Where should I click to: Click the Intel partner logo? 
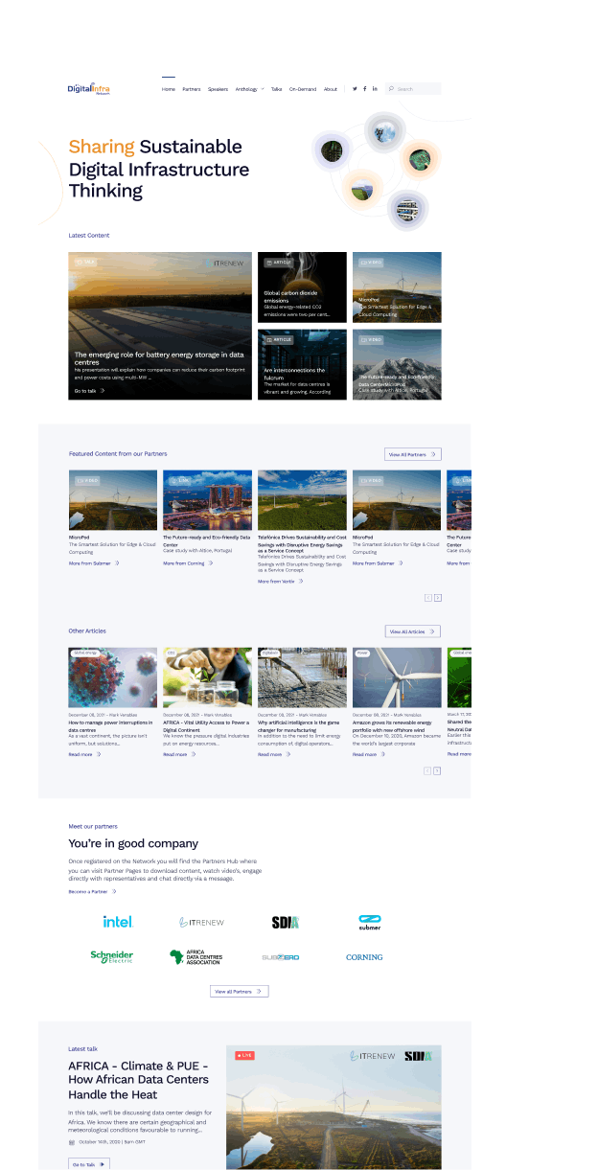118,922
